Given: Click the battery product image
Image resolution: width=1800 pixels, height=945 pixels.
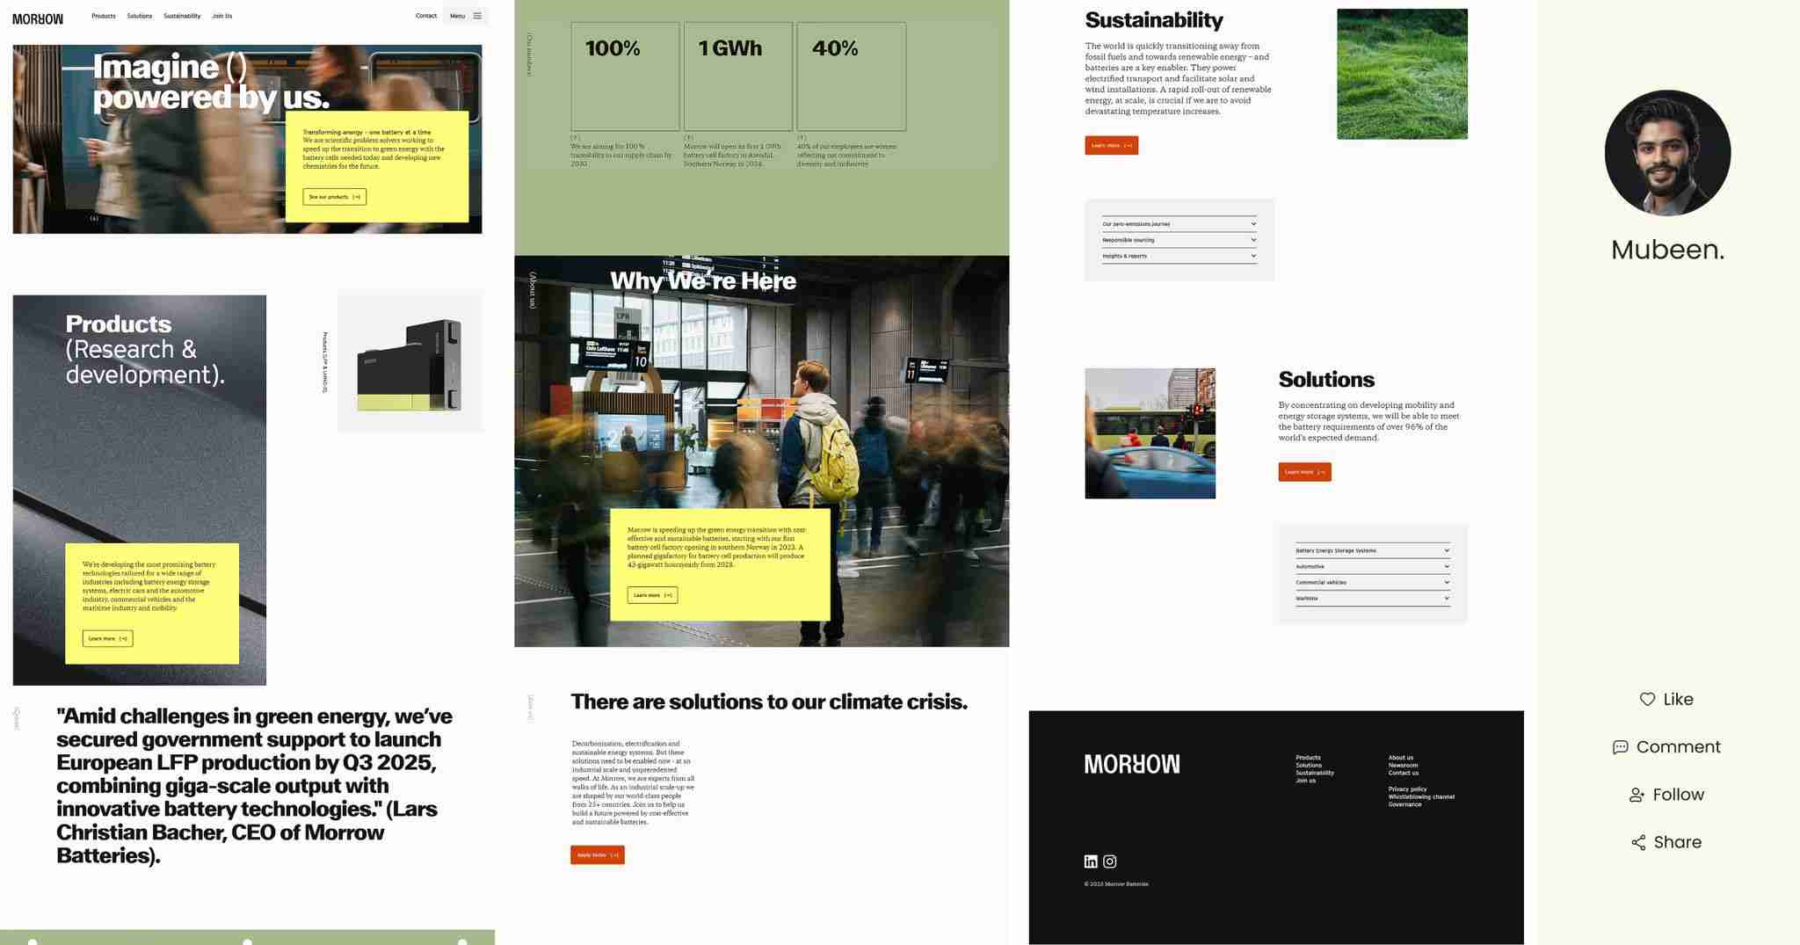Looking at the screenshot, I should [x=410, y=362].
